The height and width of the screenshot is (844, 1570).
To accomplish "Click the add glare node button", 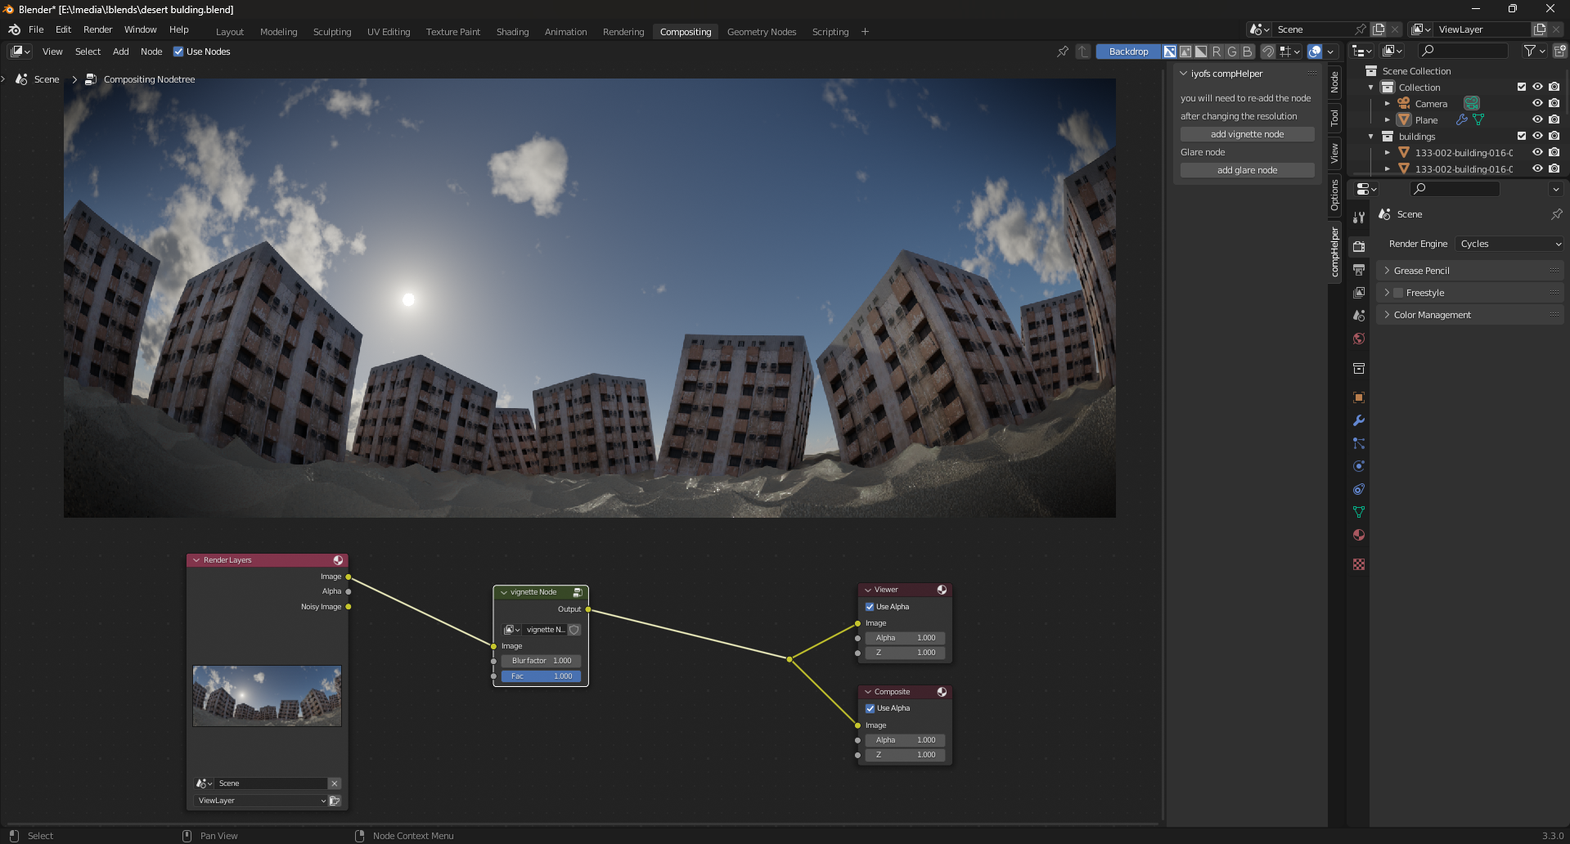I will (x=1246, y=169).
